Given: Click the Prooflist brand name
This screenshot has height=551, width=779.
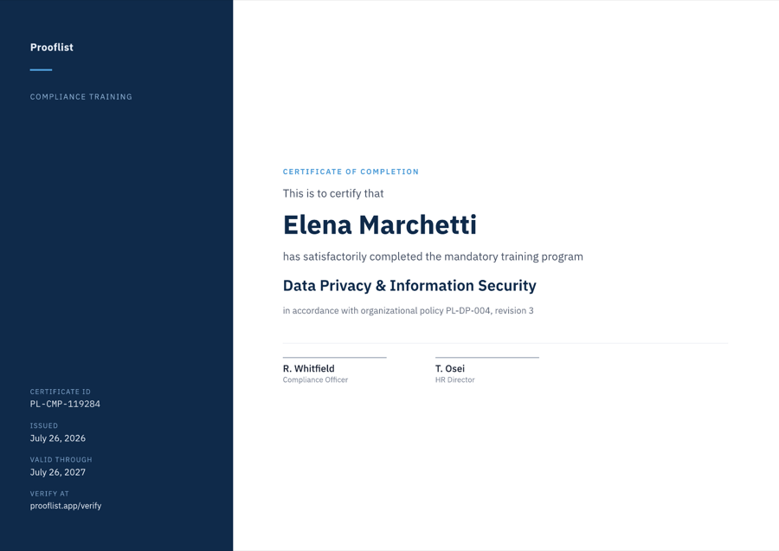Looking at the screenshot, I should (52, 48).
